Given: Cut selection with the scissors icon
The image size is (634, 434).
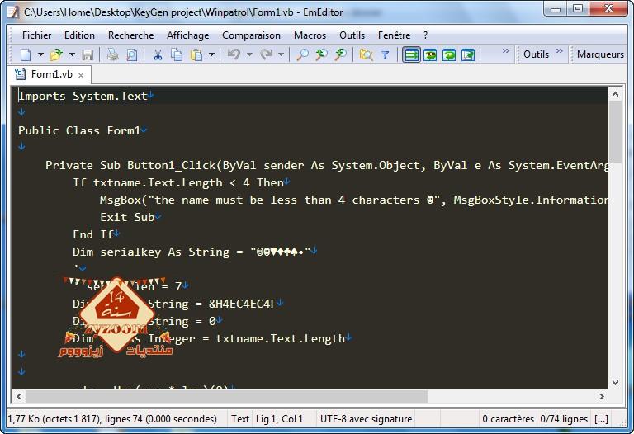Looking at the screenshot, I should tap(158, 54).
